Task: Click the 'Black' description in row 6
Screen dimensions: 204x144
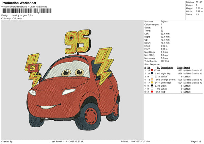Action: tap(164, 86)
